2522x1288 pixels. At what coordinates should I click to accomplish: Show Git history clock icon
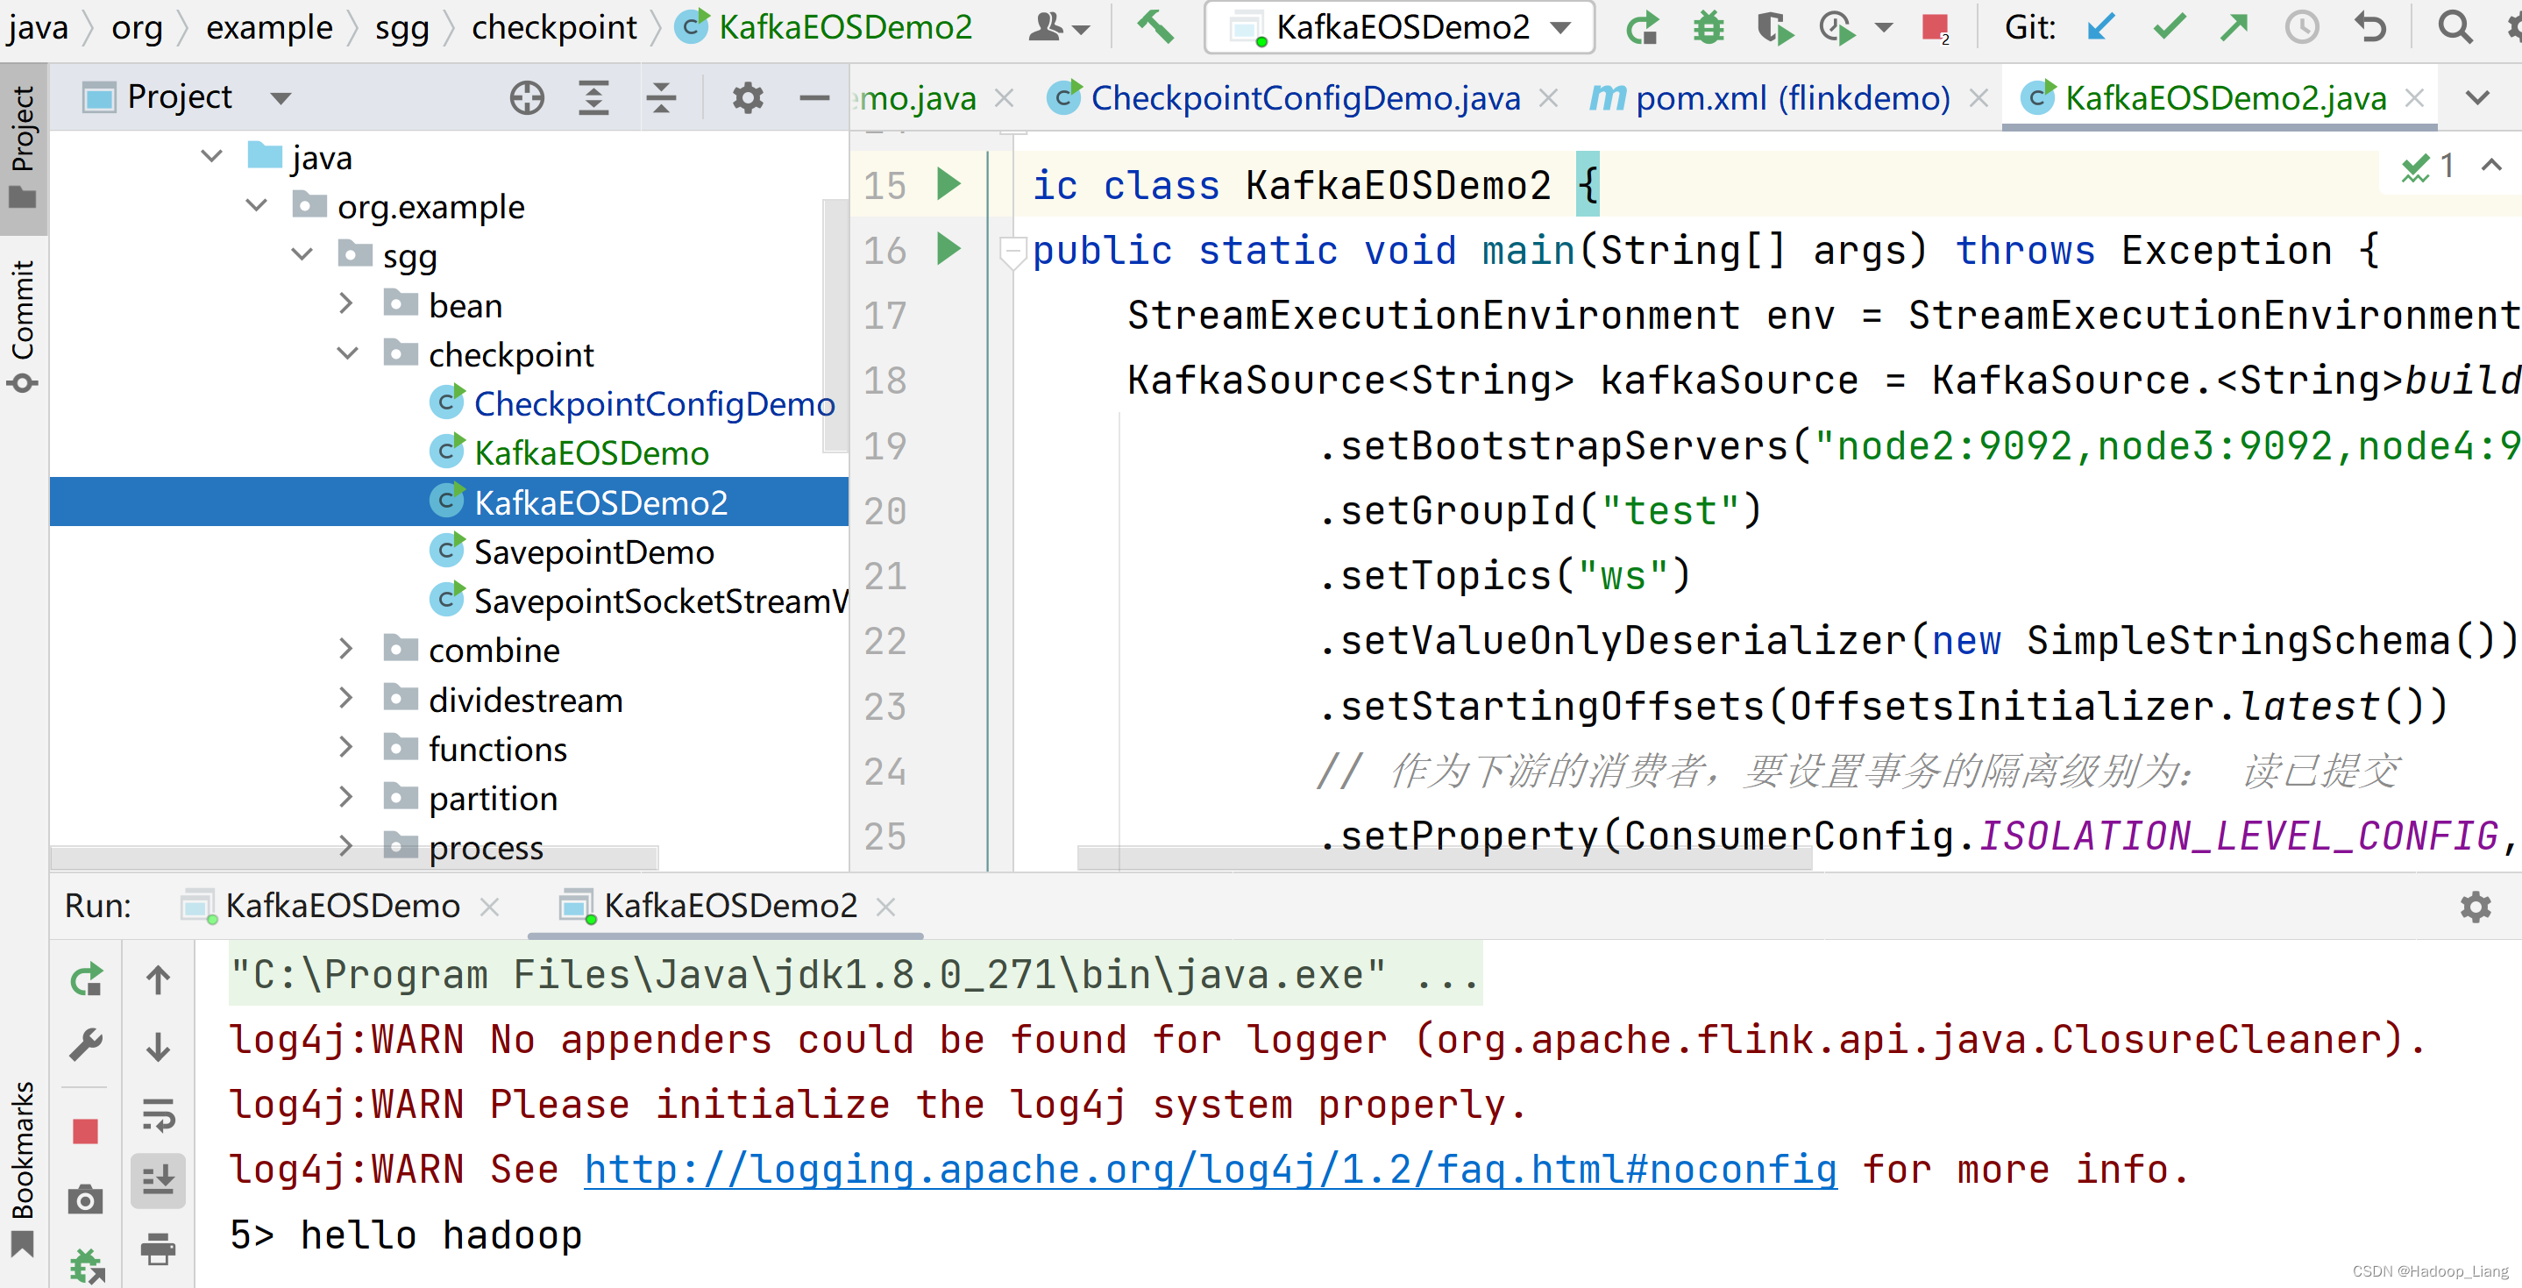point(2302,27)
